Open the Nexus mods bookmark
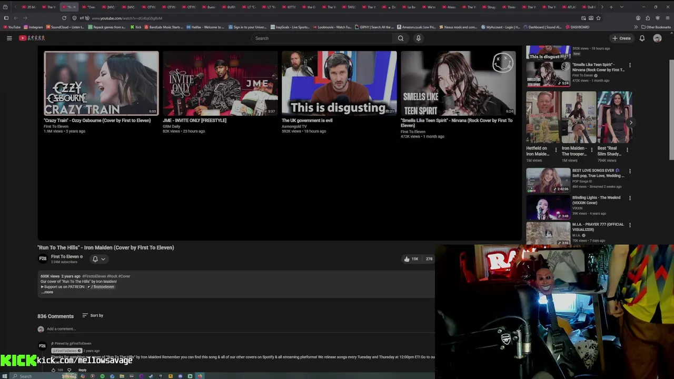Screen dimensions: 674x379 [458, 27]
